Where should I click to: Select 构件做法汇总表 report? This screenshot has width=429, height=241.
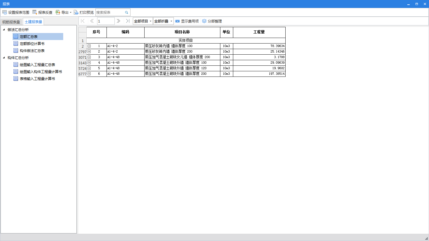[x=32, y=51]
